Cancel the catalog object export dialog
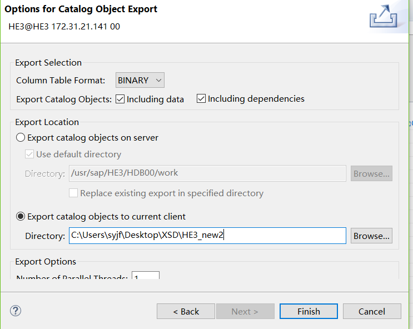The width and height of the screenshot is (413, 329). click(x=372, y=311)
